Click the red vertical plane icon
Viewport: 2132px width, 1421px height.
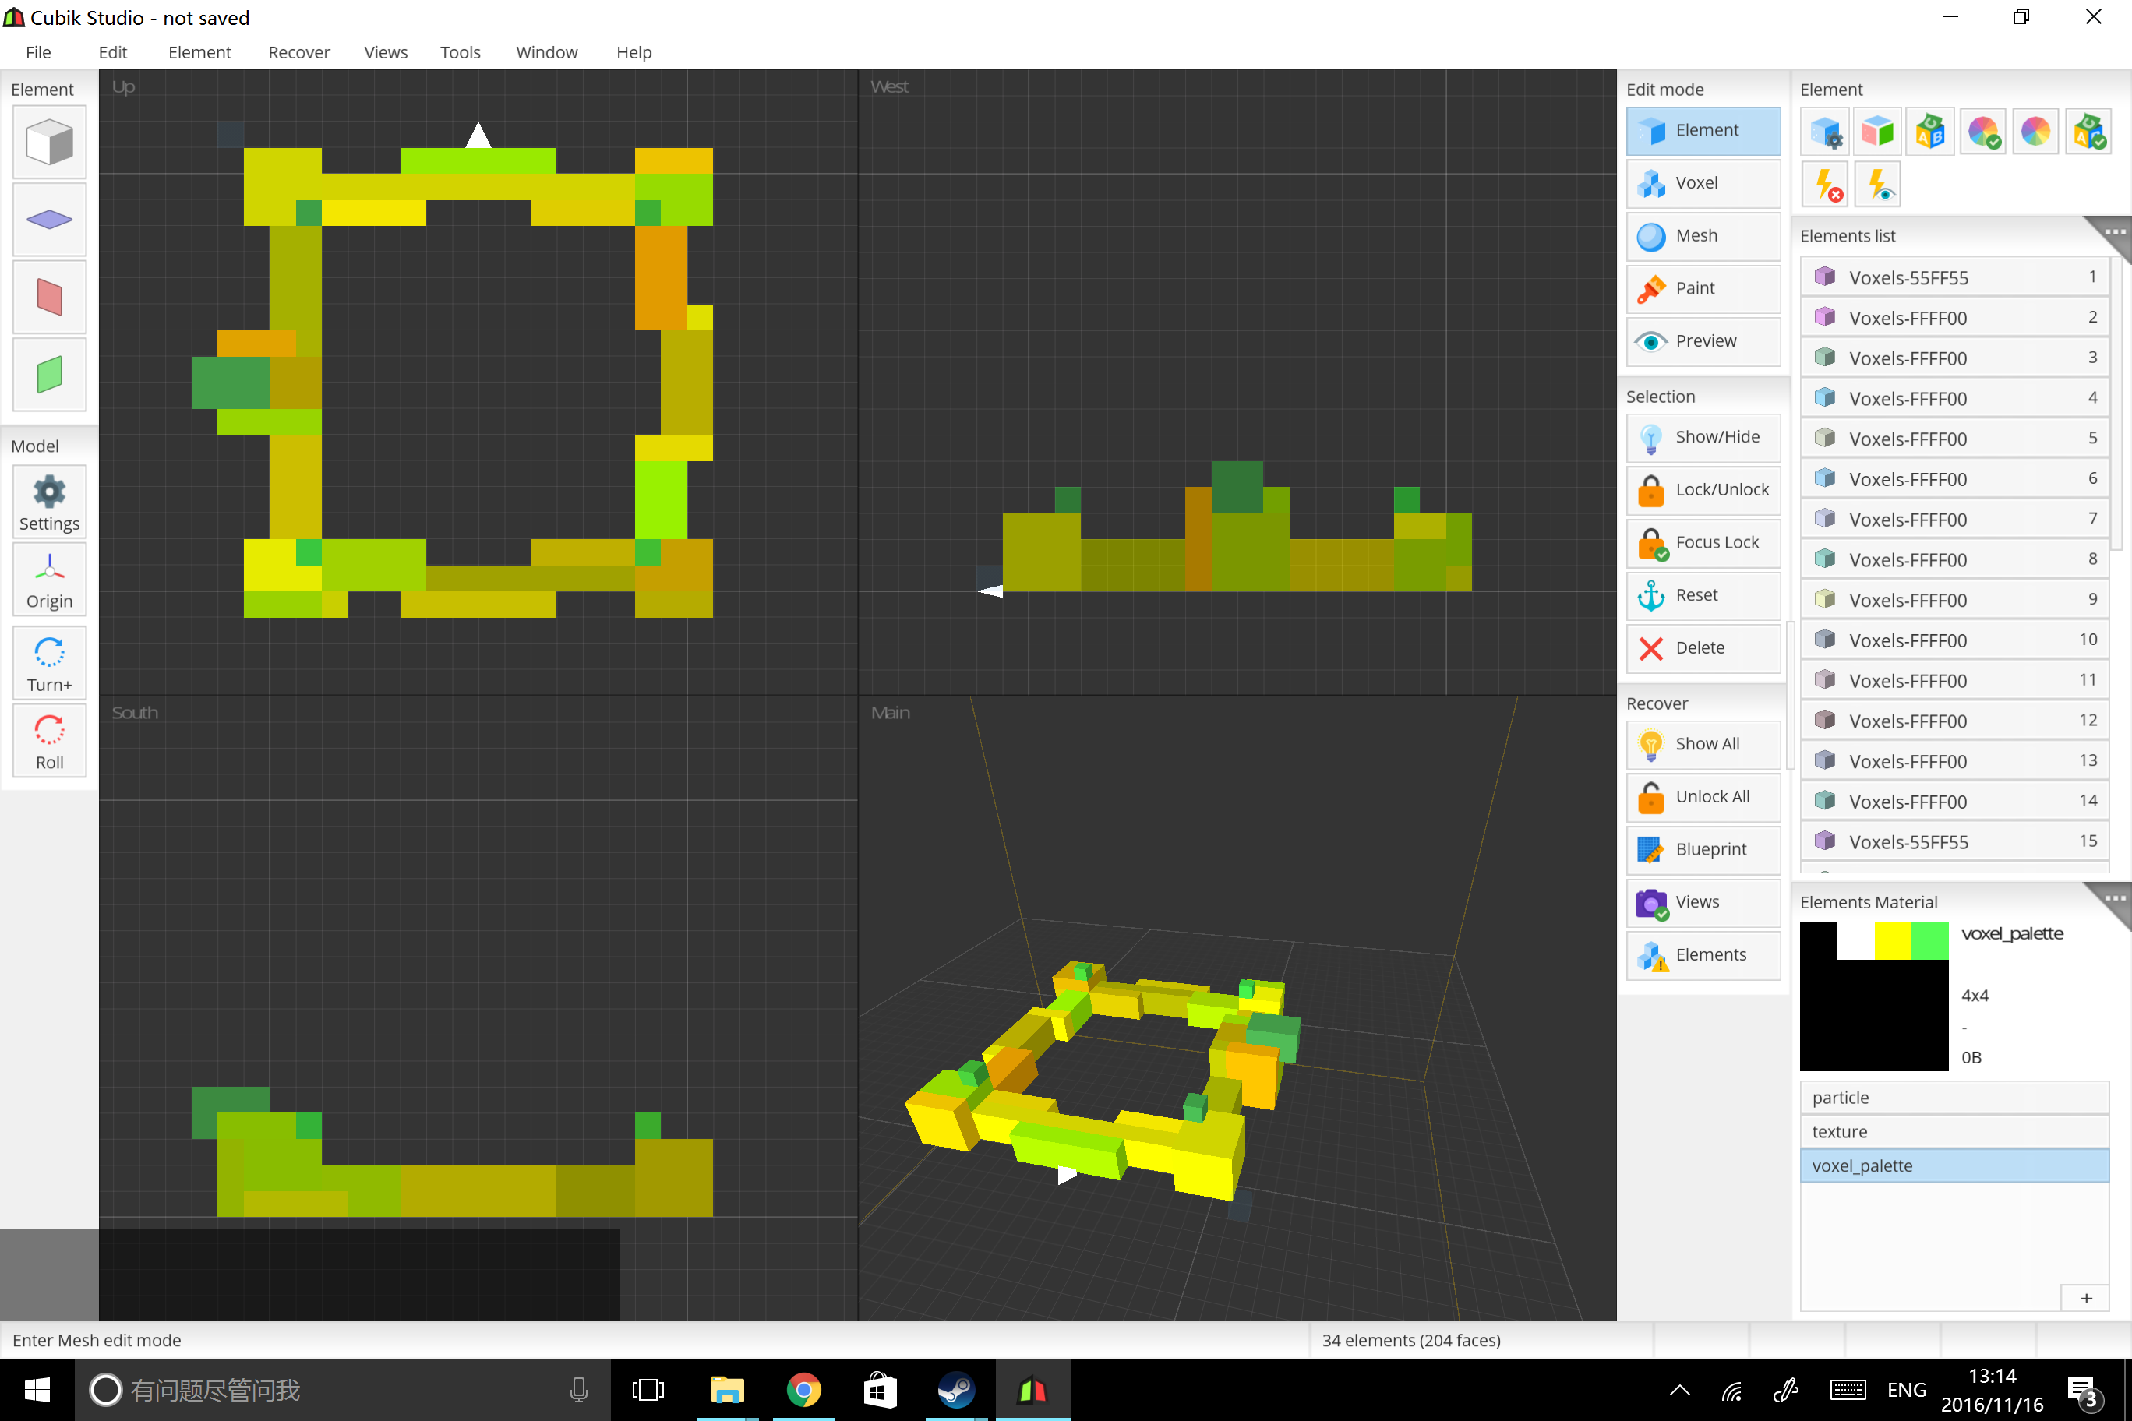coord(49,298)
